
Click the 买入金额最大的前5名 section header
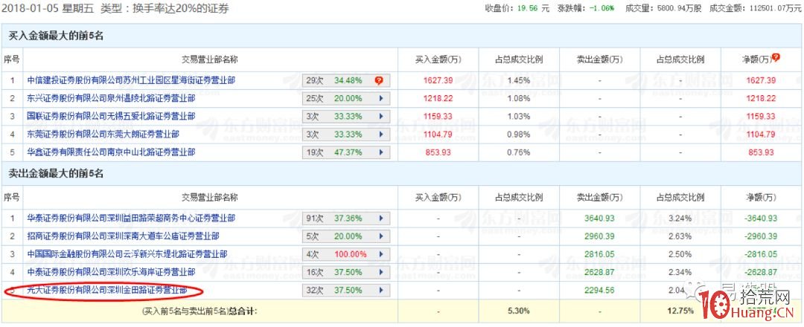pos(57,36)
